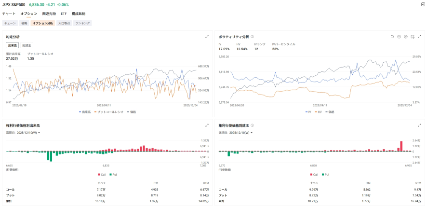Click コール ITM value 5,862

[366, 190]
